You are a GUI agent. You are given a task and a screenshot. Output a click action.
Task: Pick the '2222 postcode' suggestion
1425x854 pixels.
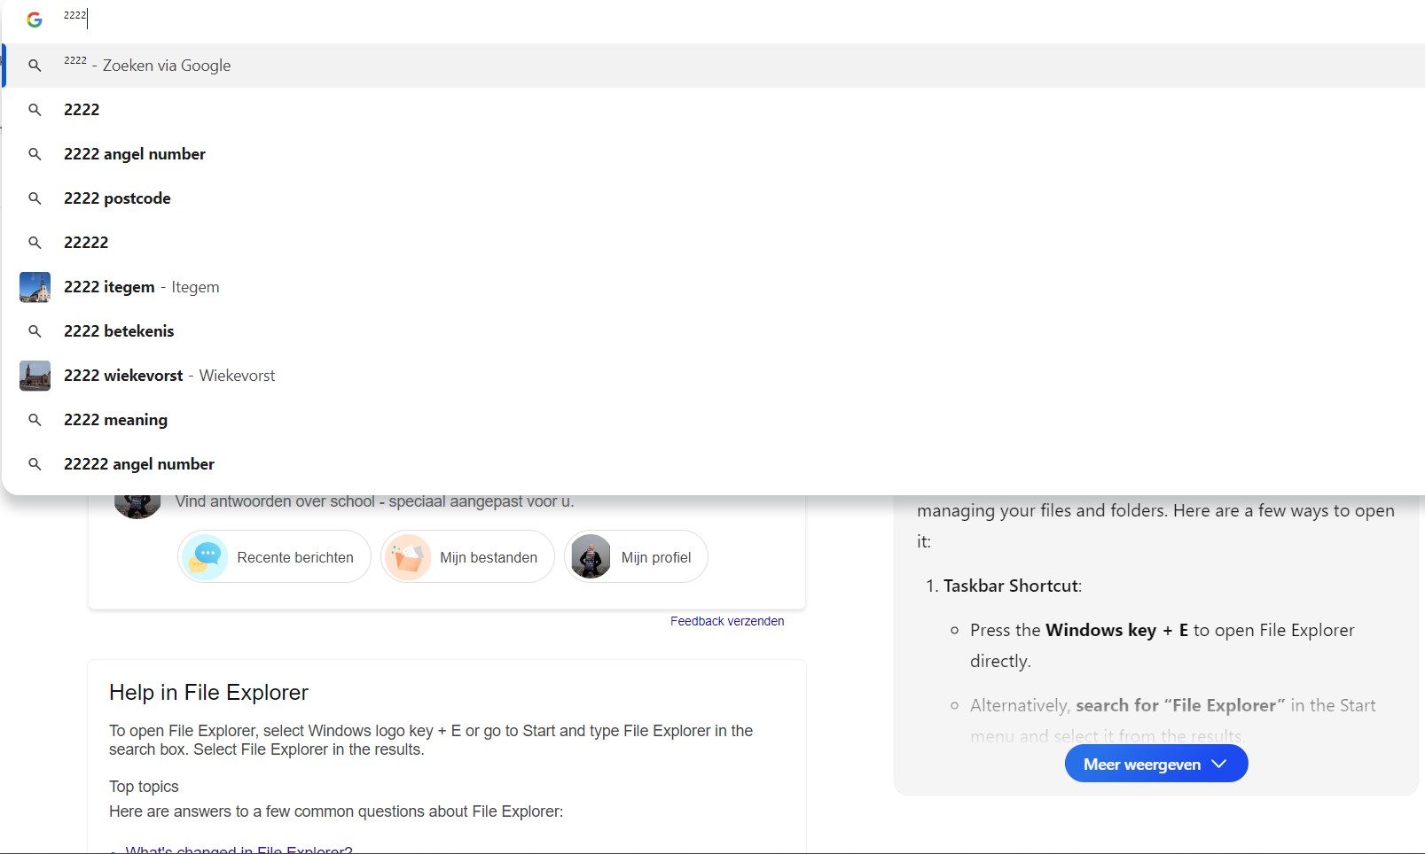tap(117, 198)
